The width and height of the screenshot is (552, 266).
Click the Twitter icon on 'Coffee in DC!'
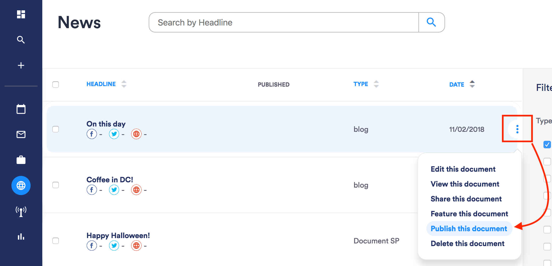click(114, 190)
